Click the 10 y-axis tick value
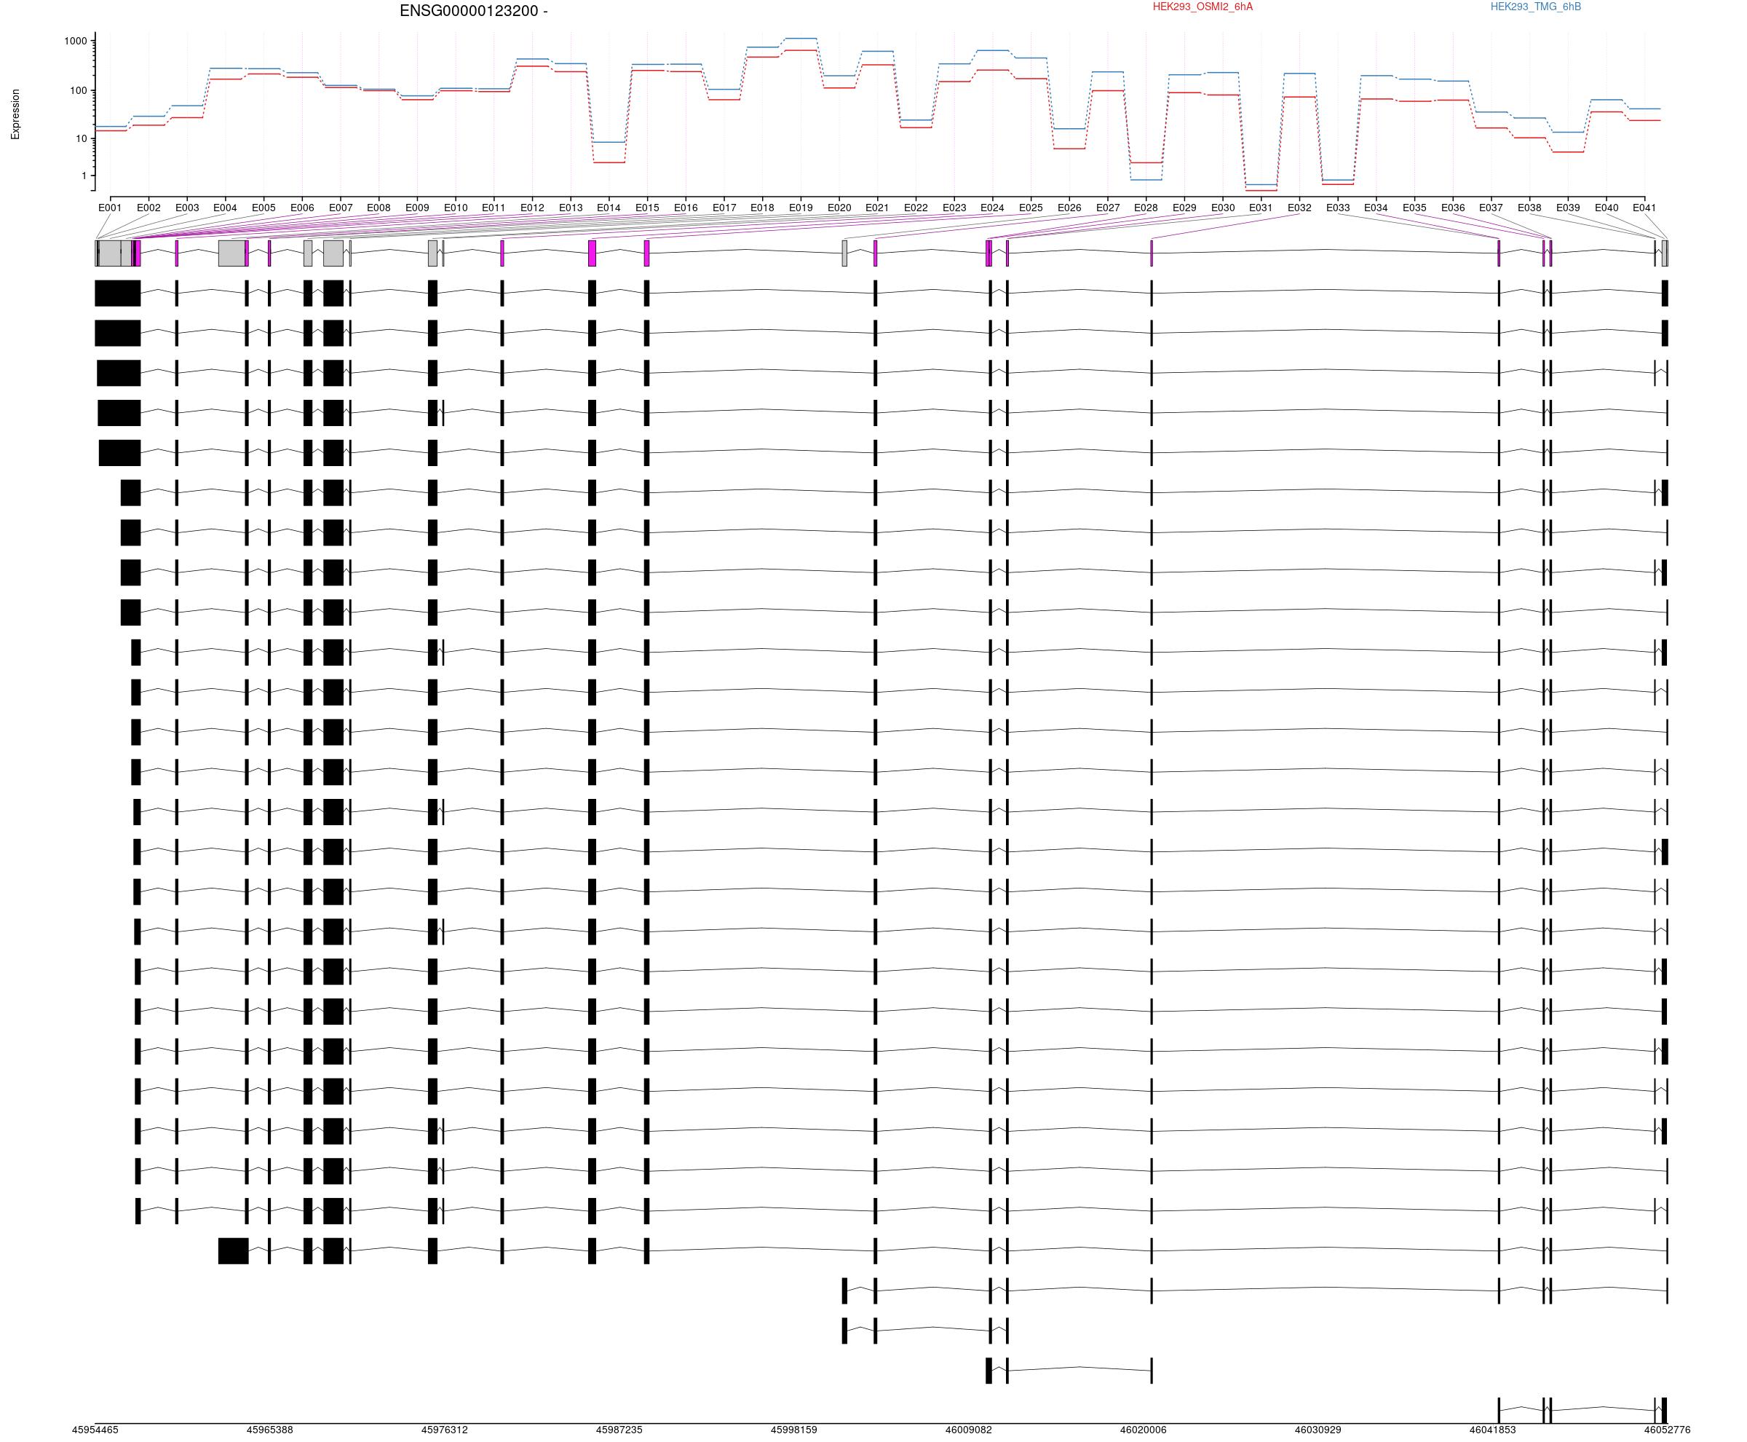 point(82,138)
